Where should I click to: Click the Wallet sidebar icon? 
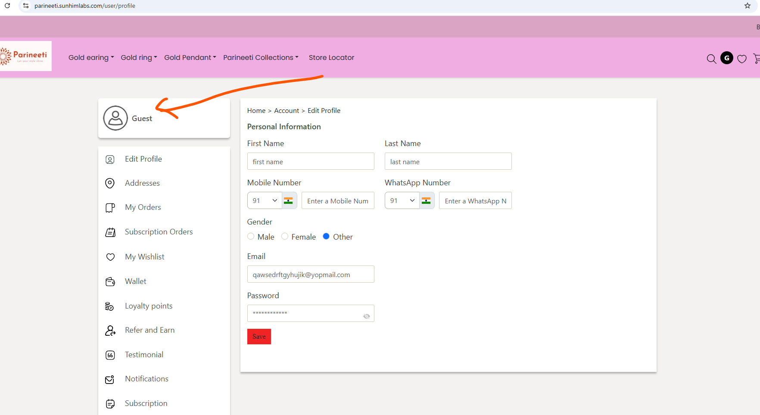pyautogui.click(x=110, y=281)
